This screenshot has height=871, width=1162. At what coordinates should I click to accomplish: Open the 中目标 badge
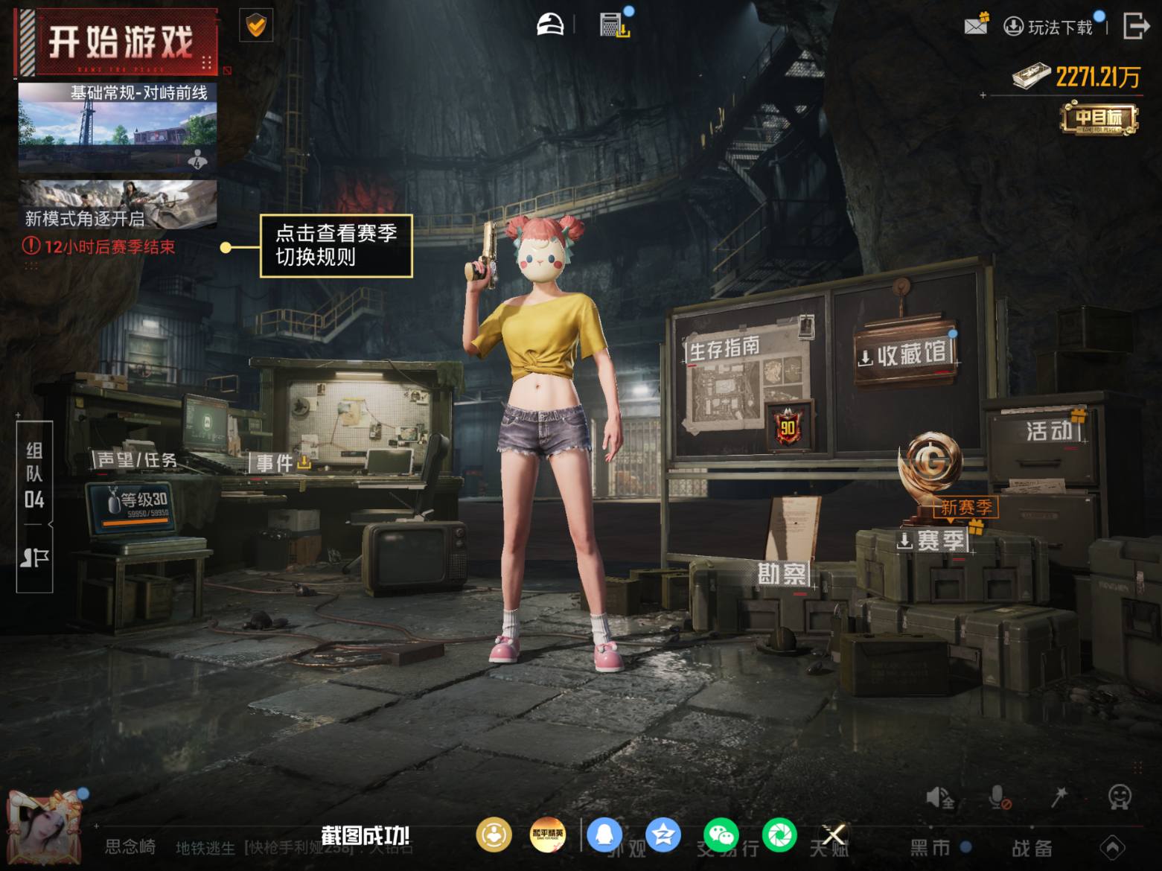[1099, 118]
